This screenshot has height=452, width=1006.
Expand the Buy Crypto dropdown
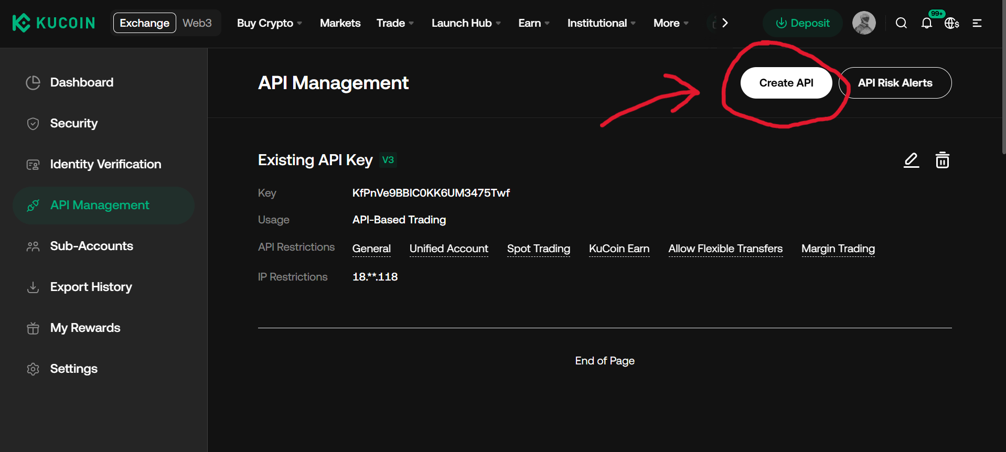coord(270,23)
